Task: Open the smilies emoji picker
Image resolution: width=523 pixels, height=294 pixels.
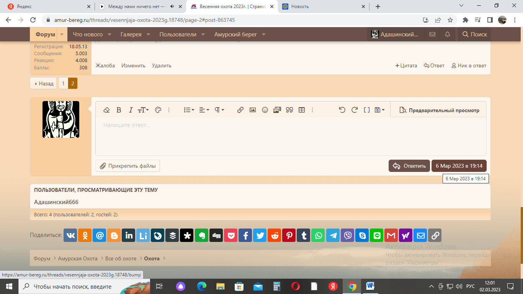Action: click(x=265, y=110)
